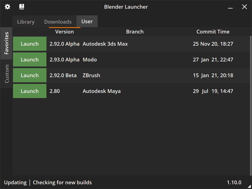Open the Custom side tab
Viewport: 252px width, 189px height.
click(x=7, y=74)
